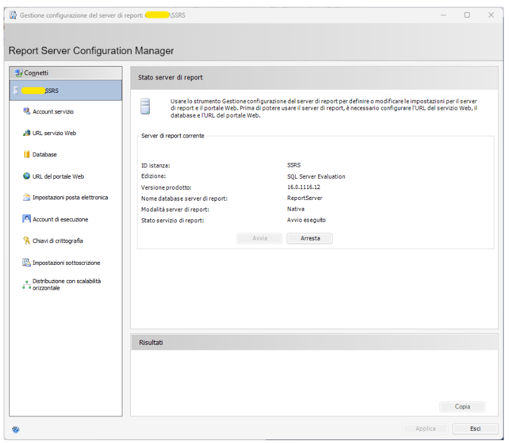The height and width of the screenshot is (443, 509).
Task: Click the ReportServer database name value
Action: (x=305, y=198)
